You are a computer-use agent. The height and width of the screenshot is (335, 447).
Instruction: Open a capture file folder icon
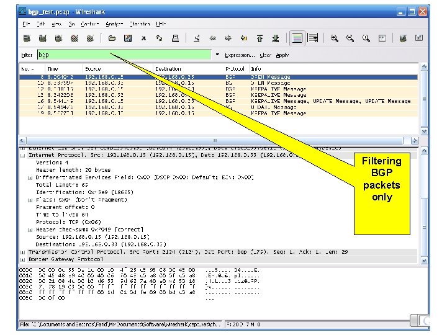coord(112,38)
